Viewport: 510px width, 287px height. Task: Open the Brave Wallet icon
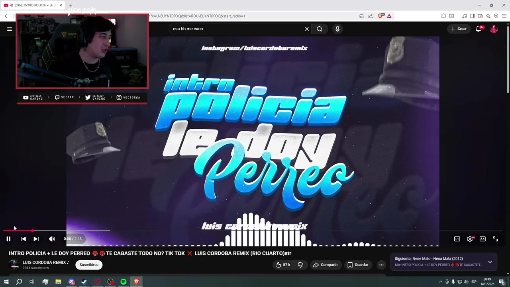coord(480,16)
